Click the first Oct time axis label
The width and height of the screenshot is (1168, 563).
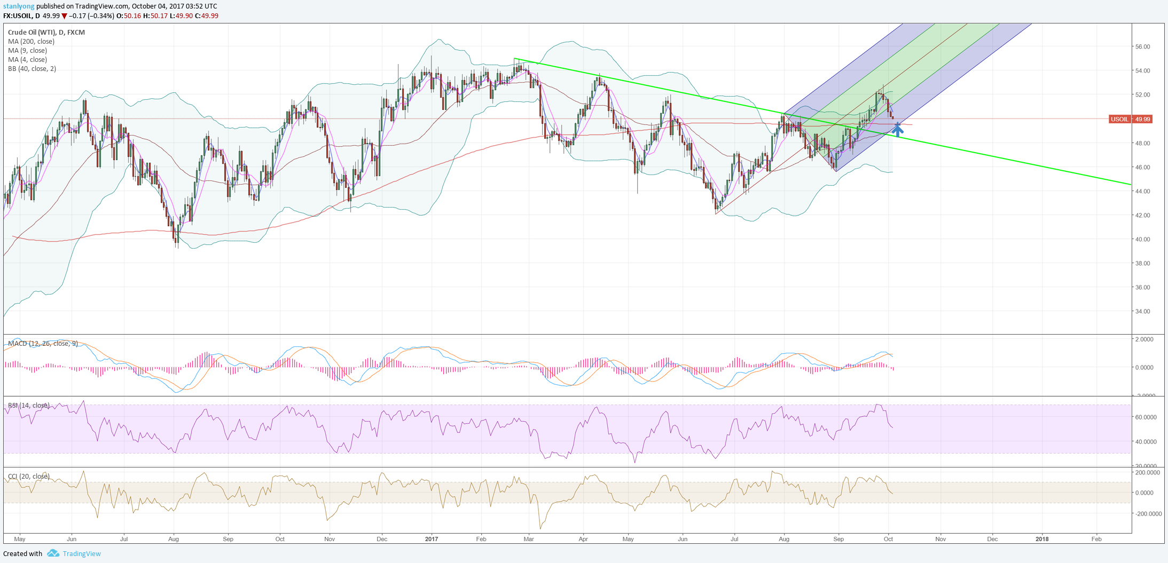280,539
